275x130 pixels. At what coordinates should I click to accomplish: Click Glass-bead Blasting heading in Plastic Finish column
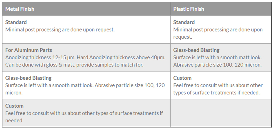click(196, 50)
